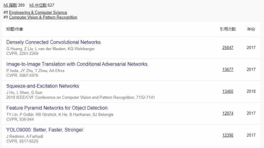Viewport: 264px width, 148px height.
Task: View 13460 citations list
Action: click(227, 91)
